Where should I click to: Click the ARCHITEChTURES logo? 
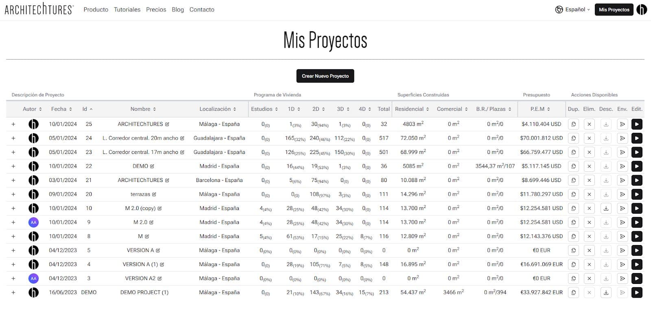[39, 9]
